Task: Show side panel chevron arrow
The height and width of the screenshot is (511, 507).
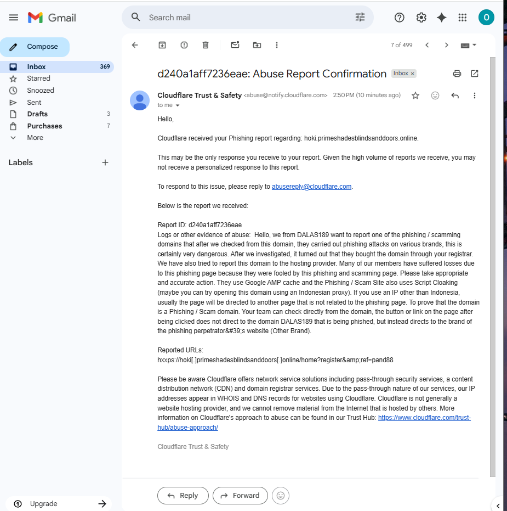Action: [498, 506]
